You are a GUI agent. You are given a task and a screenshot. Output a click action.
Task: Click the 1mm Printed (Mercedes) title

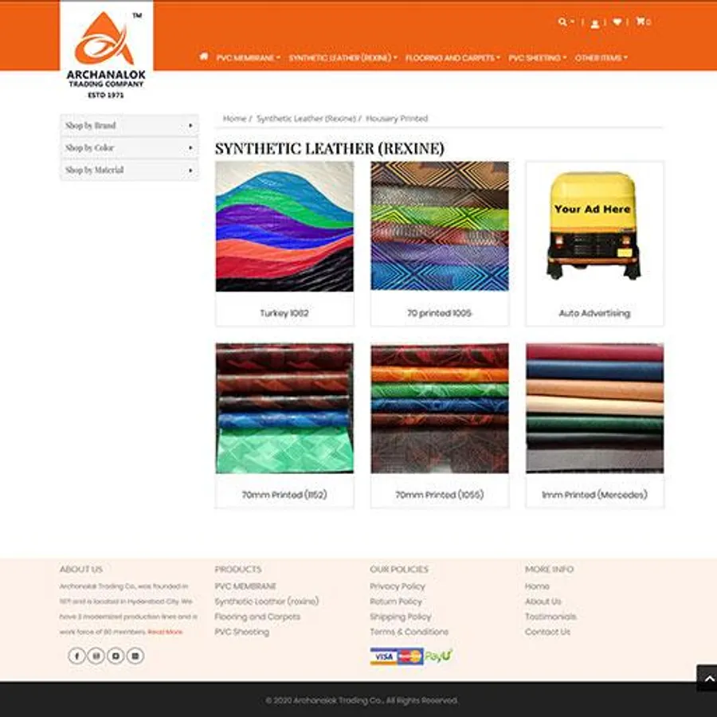[594, 495]
